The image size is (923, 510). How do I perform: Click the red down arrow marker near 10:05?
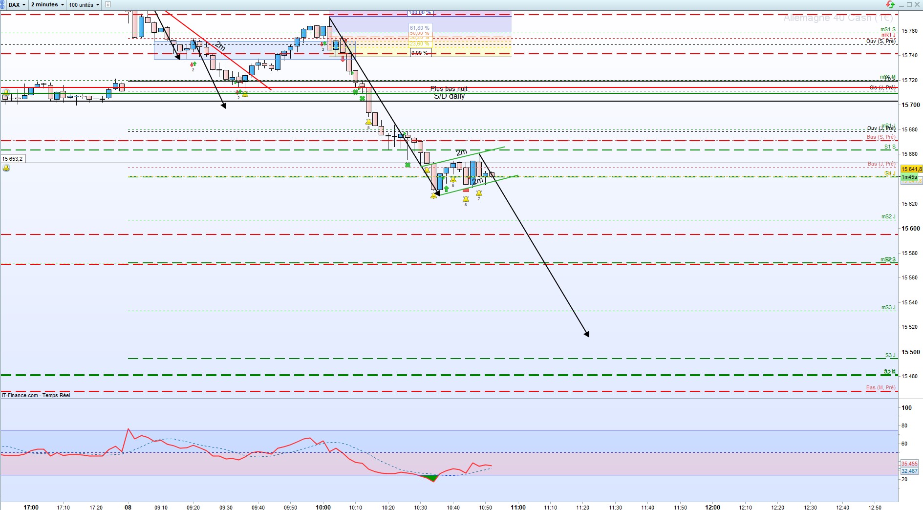coord(343,59)
